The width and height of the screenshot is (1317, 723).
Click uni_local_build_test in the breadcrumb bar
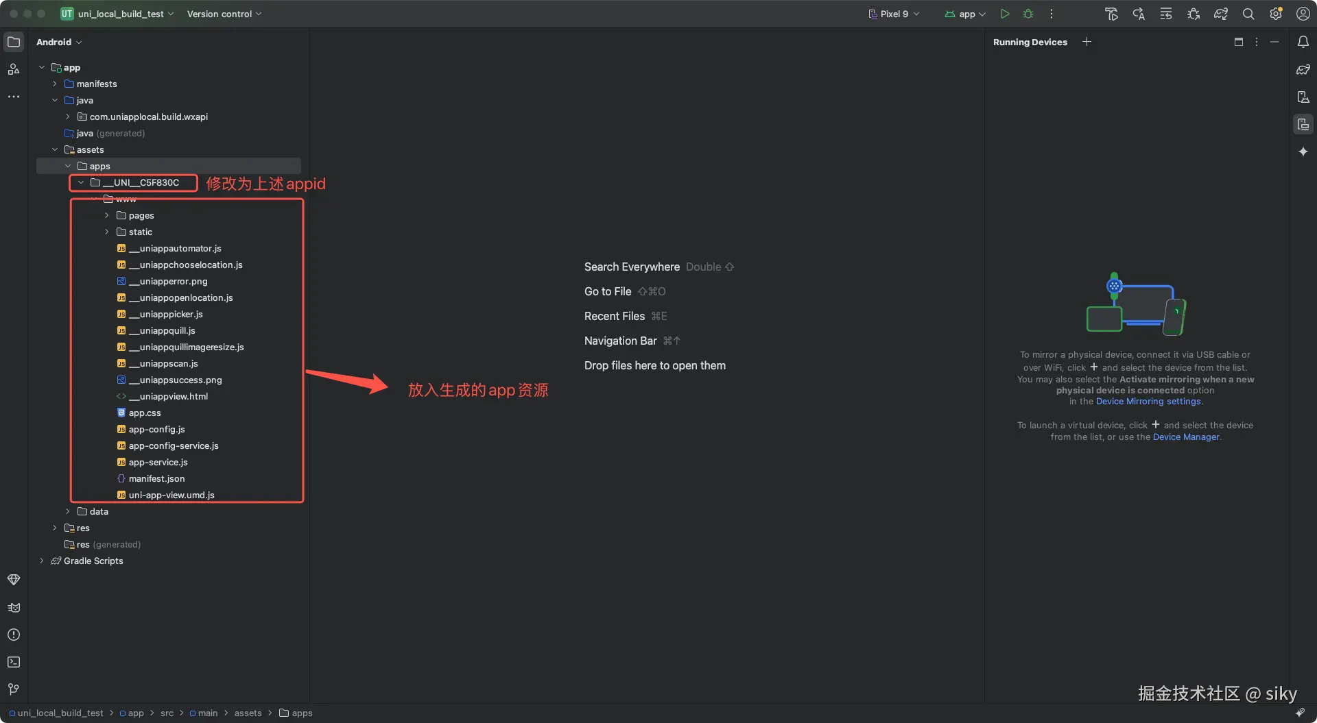(x=56, y=713)
